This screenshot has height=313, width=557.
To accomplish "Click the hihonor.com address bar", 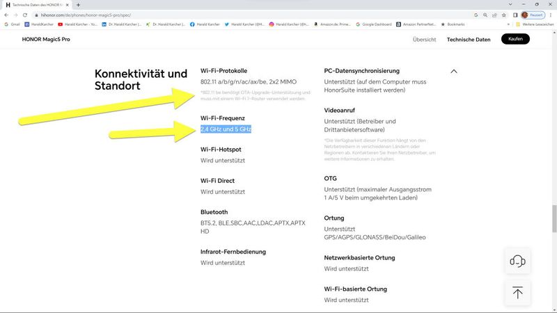I will coord(86,15).
